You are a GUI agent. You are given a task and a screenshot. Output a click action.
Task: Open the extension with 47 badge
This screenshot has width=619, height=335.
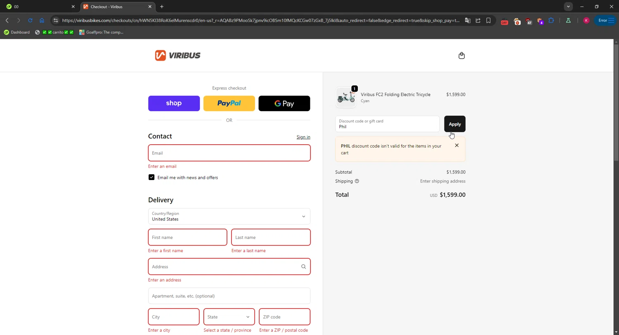click(x=529, y=21)
